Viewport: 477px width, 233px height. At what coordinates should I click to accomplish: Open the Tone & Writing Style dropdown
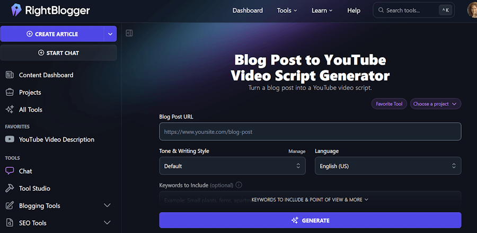click(232, 166)
